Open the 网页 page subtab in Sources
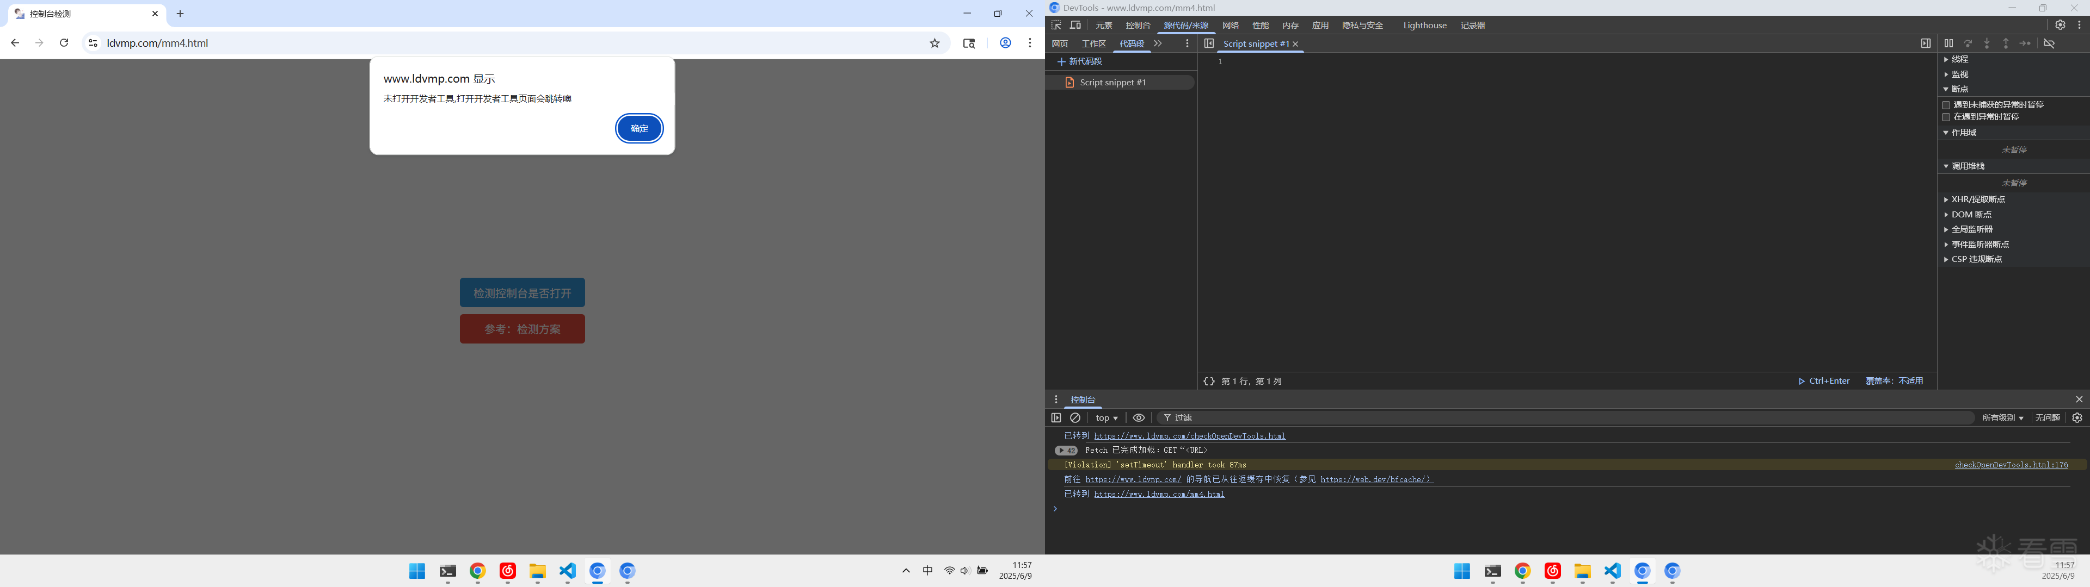 (x=1060, y=44)
